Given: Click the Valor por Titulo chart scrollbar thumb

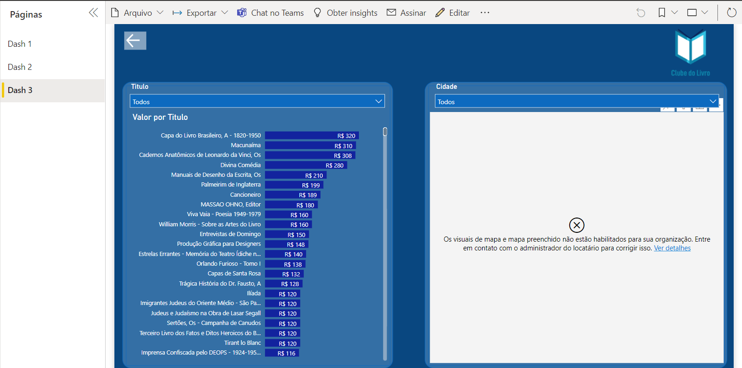Looking at the screenshot, I should click(385, 131).
